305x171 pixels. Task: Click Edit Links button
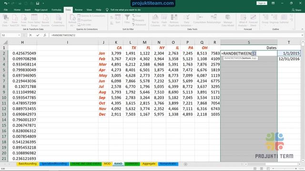(84, 25)
